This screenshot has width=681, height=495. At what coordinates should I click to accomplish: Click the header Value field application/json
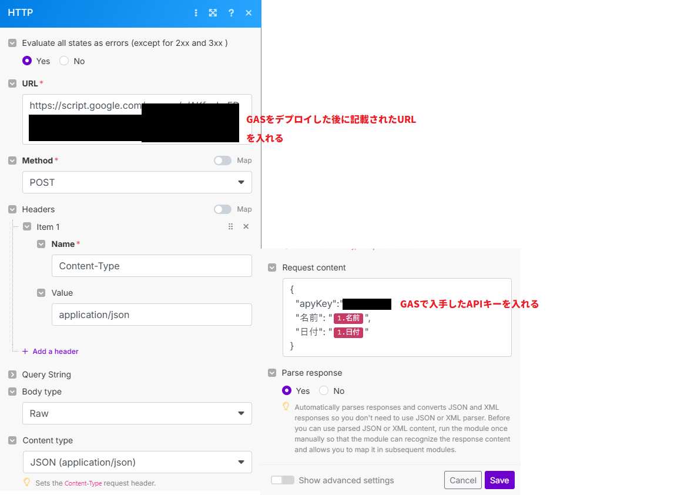tap(152, 314)
